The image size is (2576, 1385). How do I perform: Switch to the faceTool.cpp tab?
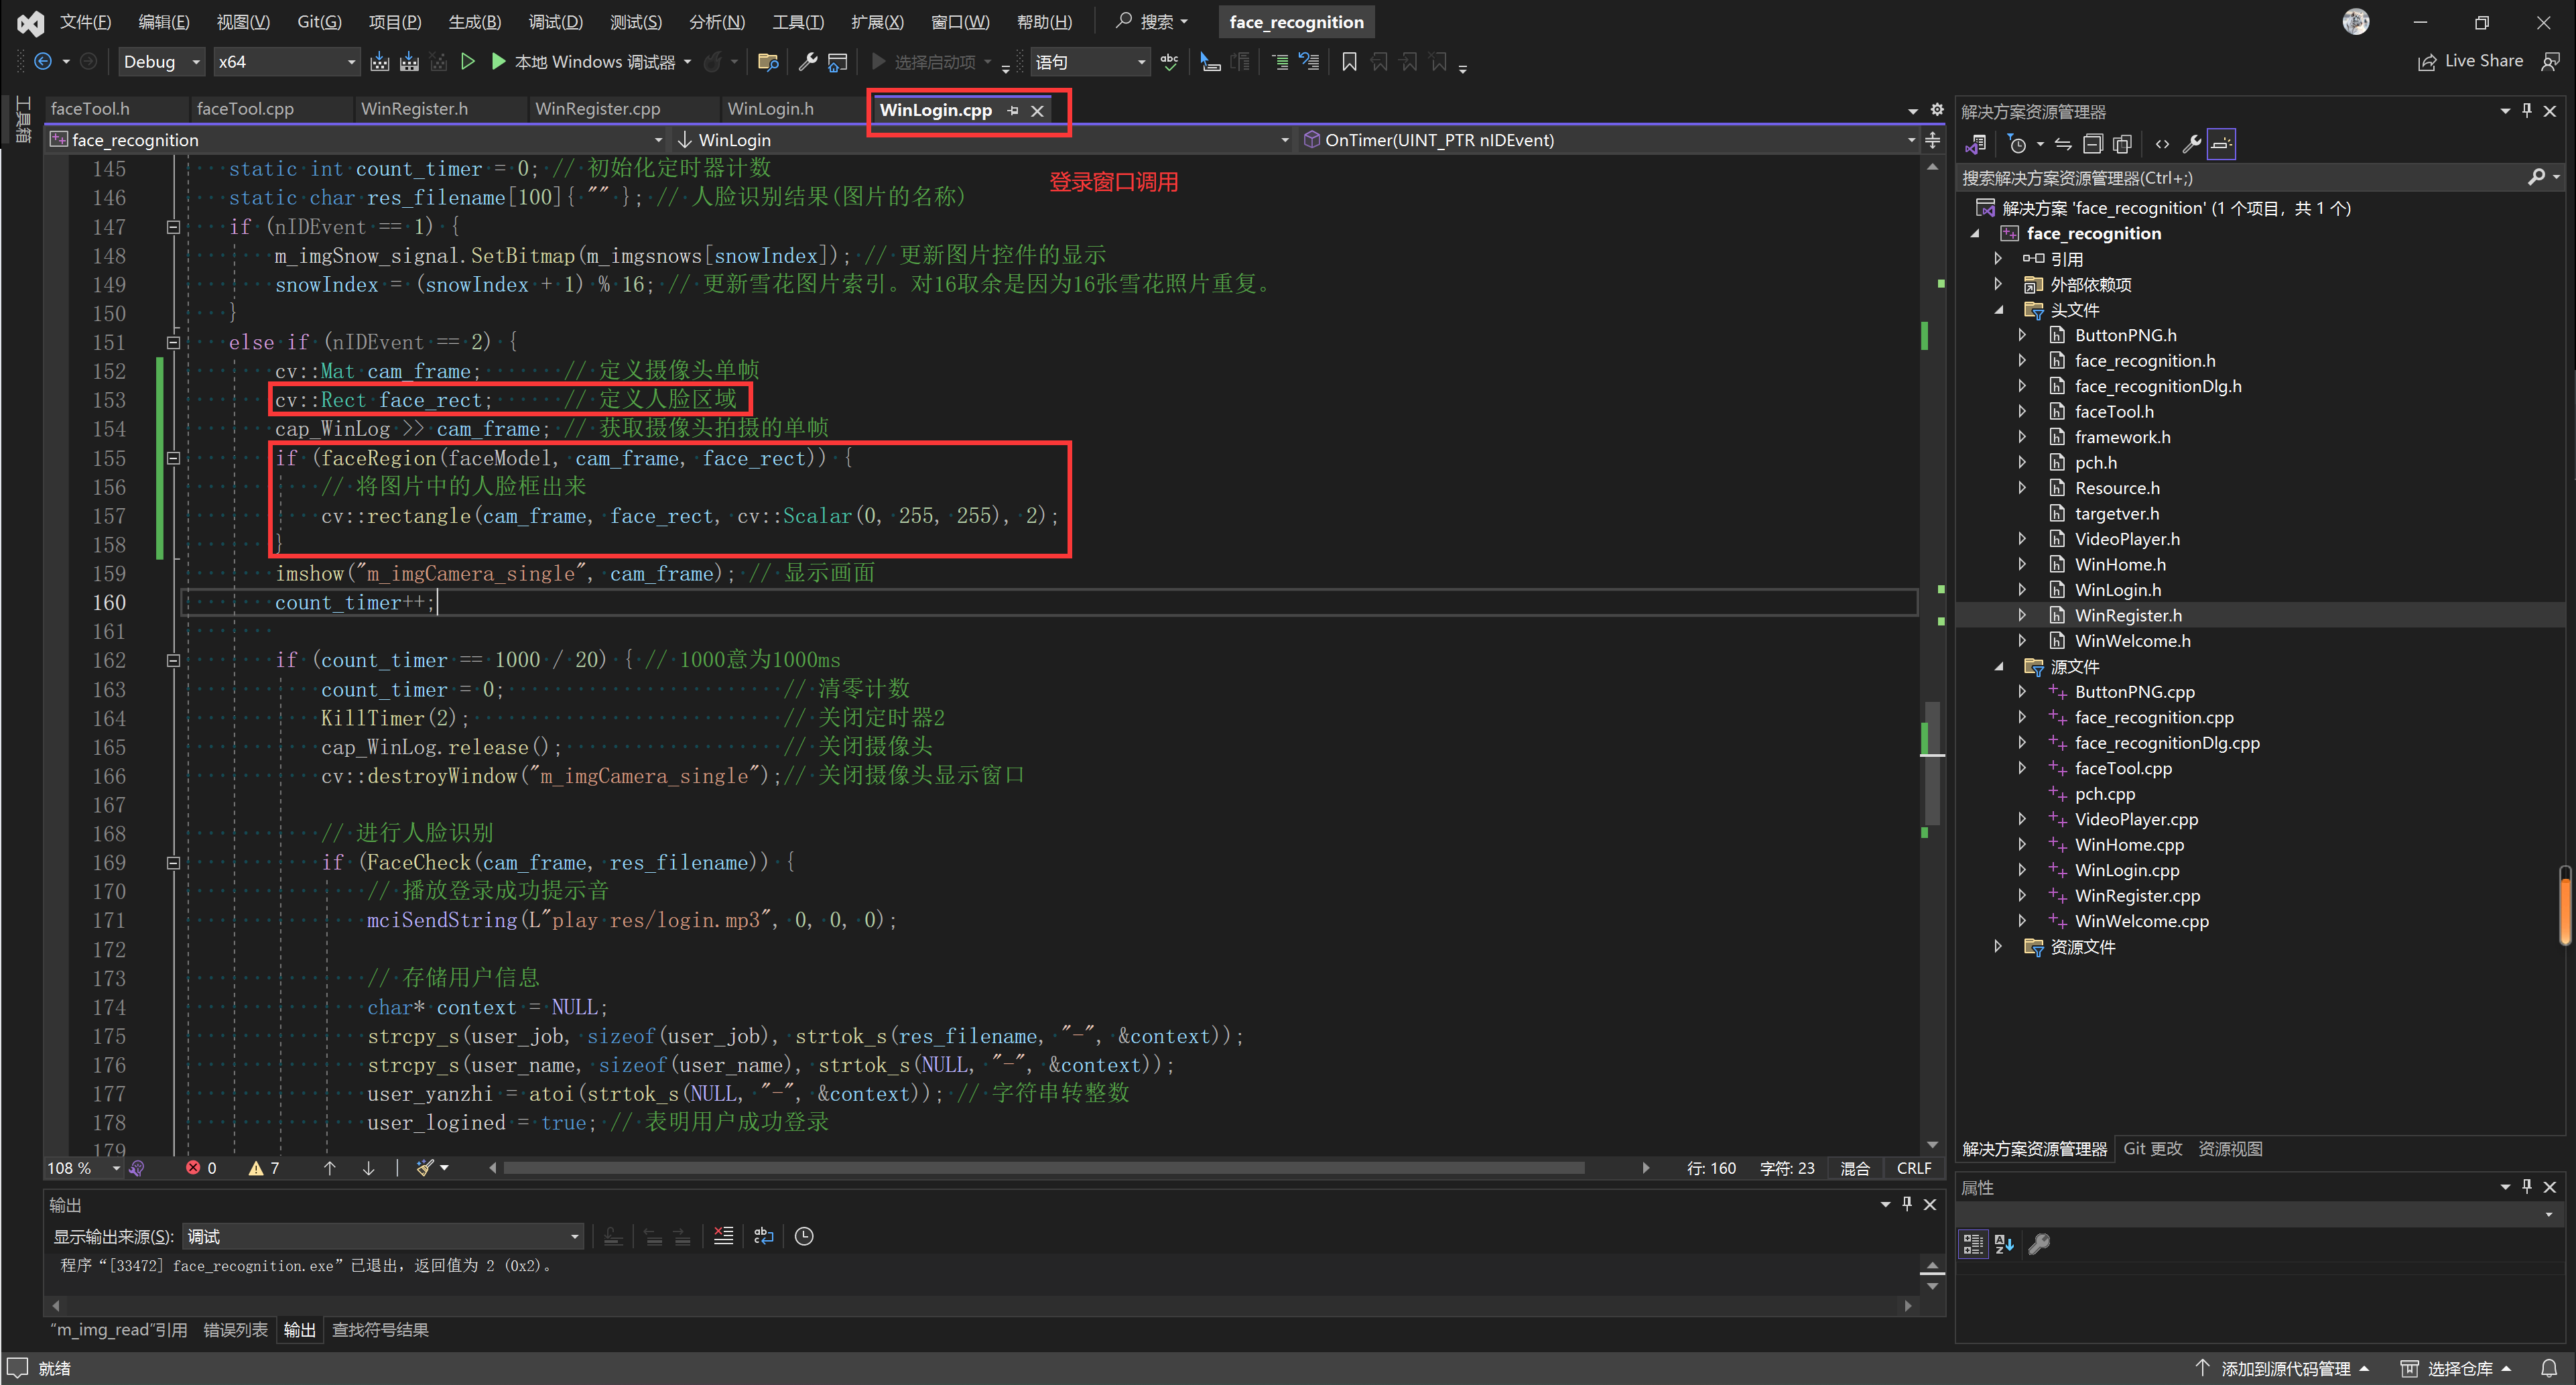tap(245, 109)
